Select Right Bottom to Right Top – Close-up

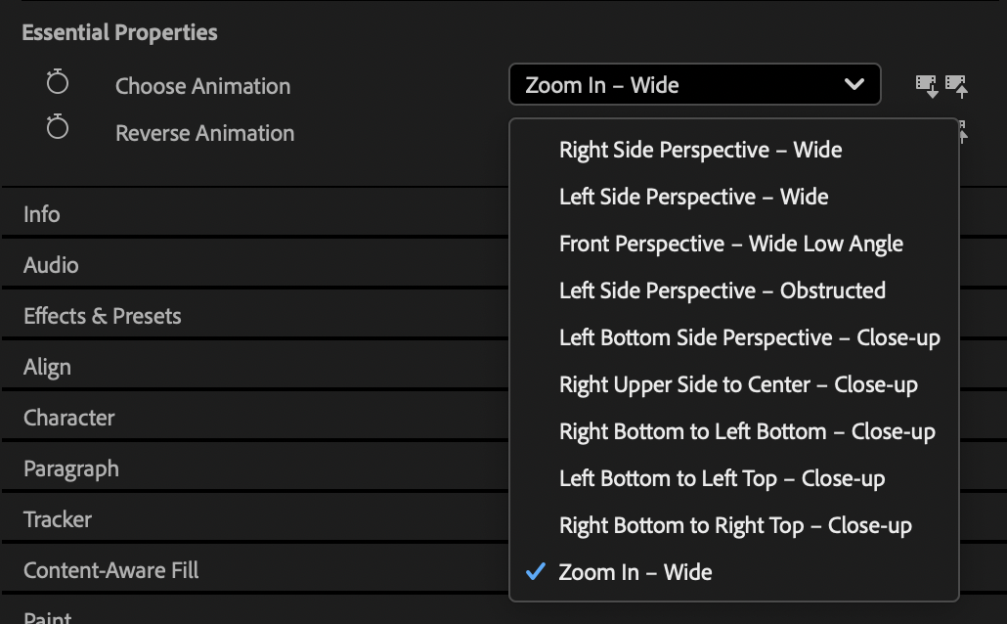click(735, 525)
